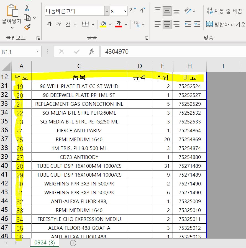The height and width of the screenshot is (248, 246).
Task: Select the Format Painter brush
Action: click(x=27, y=27)
